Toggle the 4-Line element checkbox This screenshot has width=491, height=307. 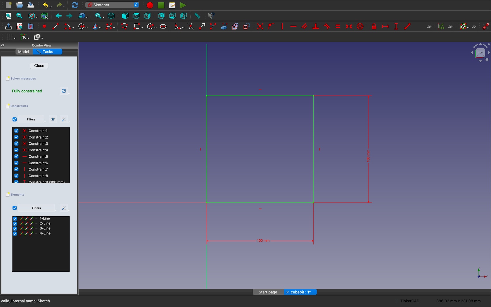(15, 233)
